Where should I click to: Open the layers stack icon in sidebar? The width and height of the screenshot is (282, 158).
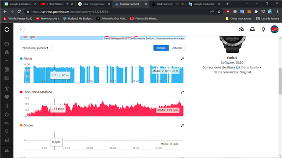click(x=7, y=52)
